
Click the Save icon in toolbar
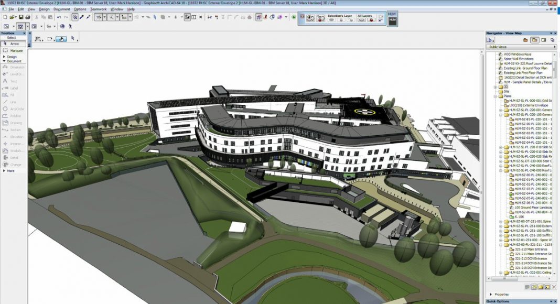pyautogui.click(x=20, y=17)
